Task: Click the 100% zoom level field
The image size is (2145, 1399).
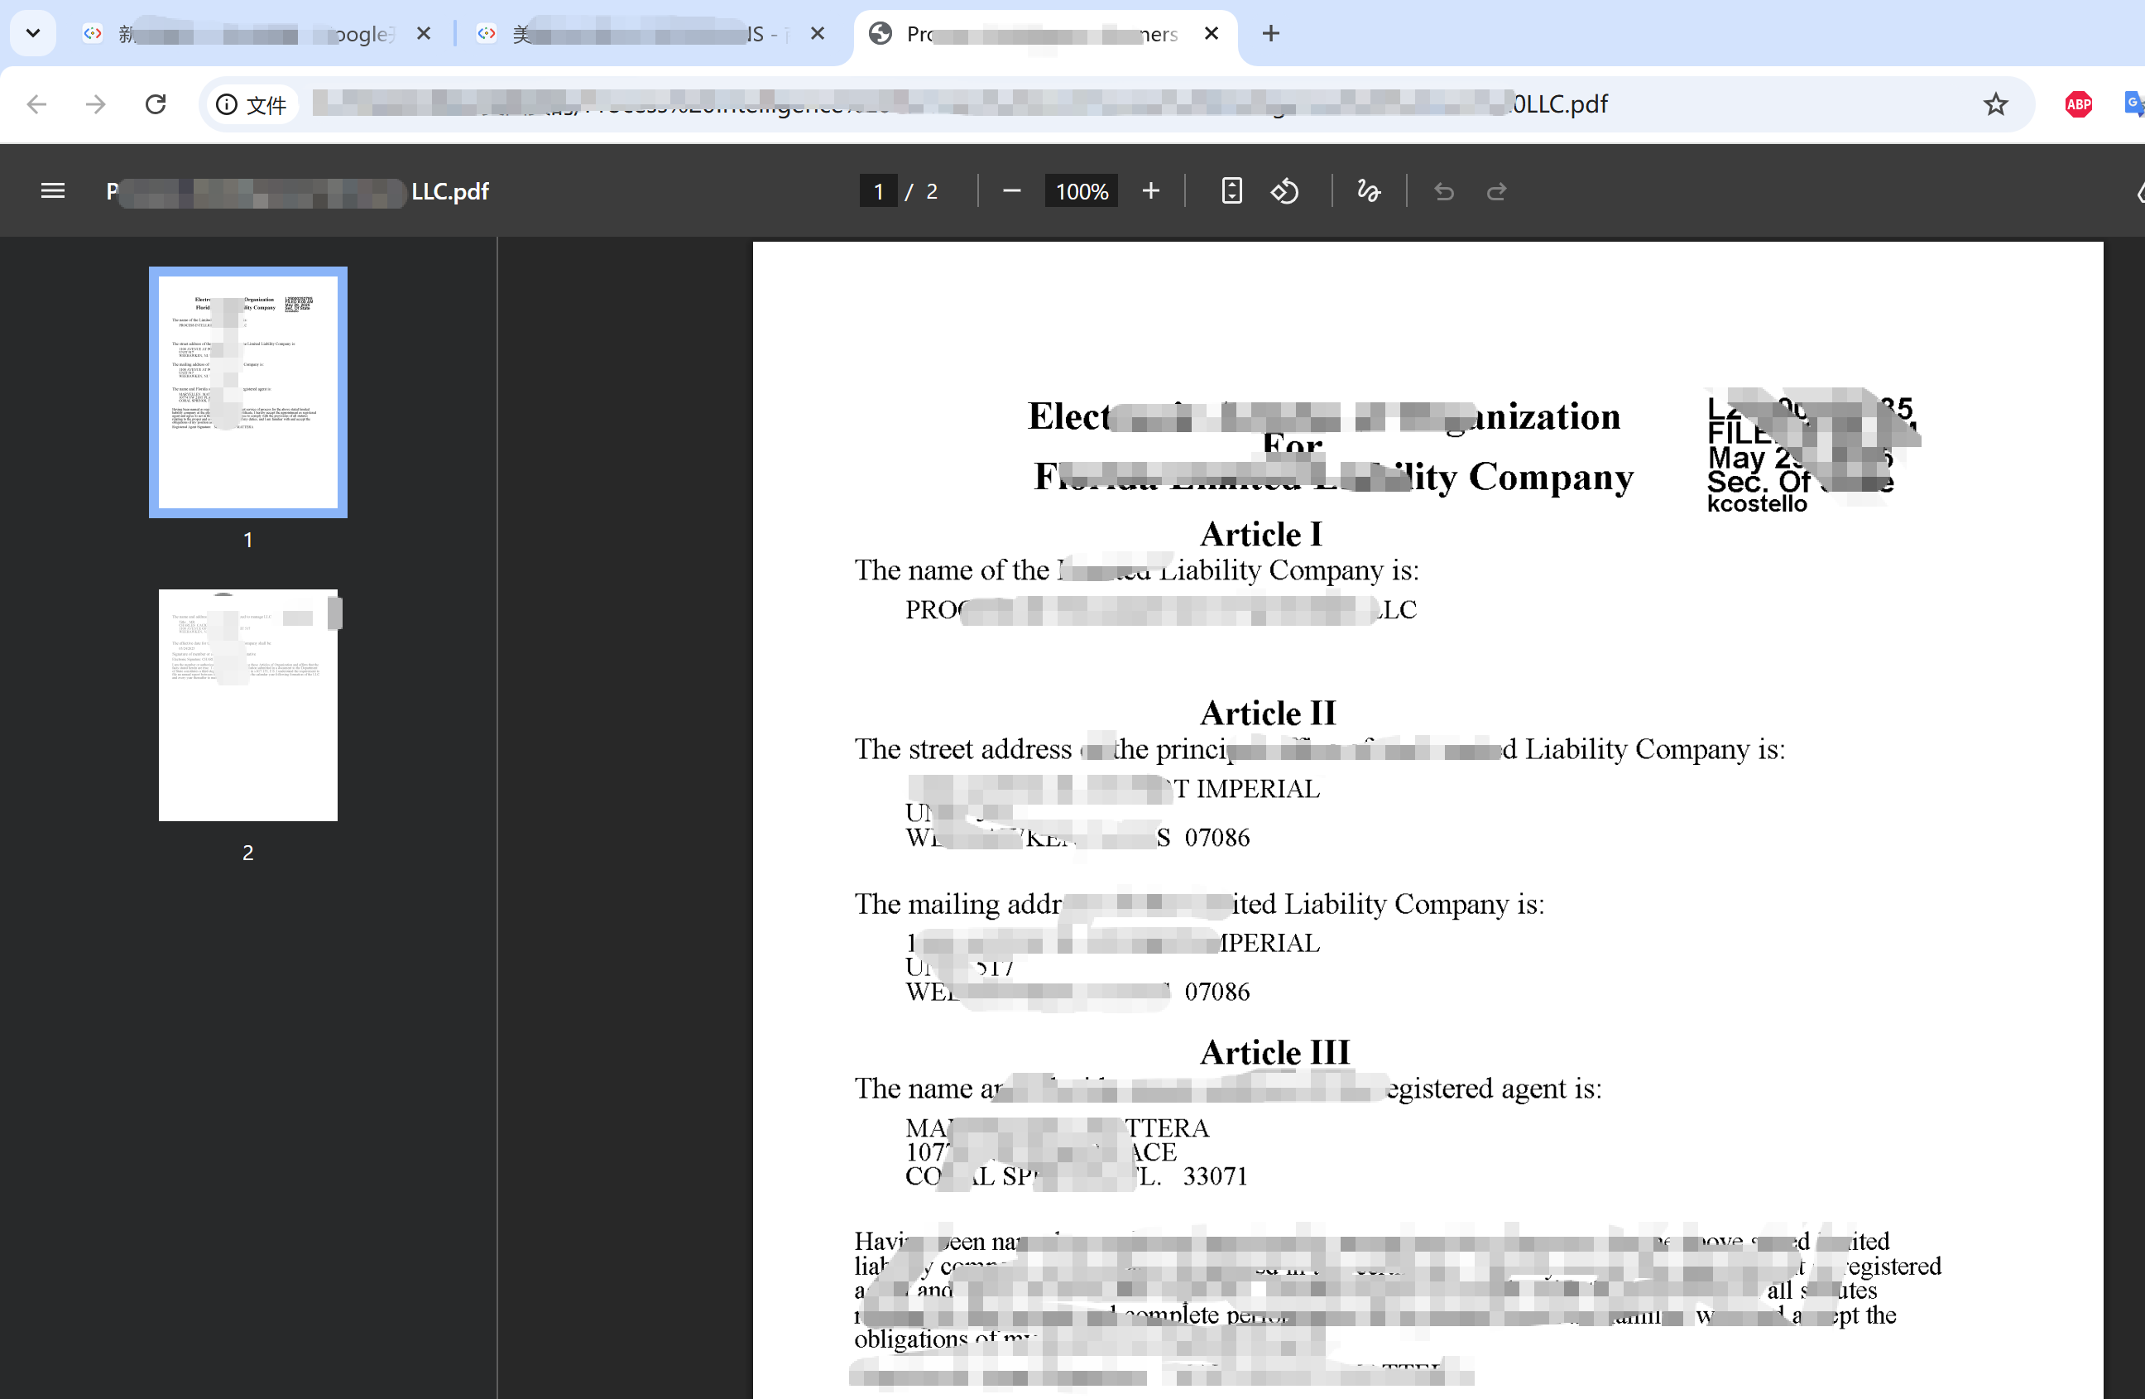Action: (x=1081, y=191)
